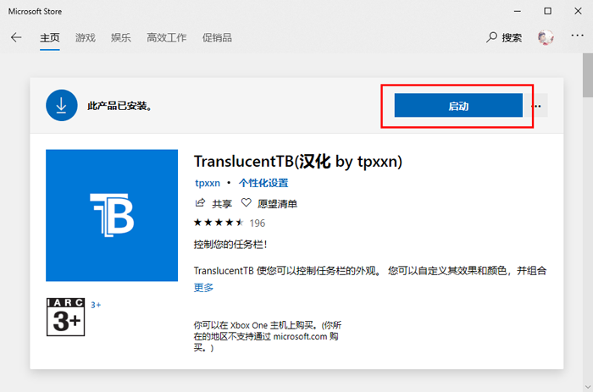The image size is (593, 392).
Task: Open the 促销品 tab
Action: click(x=217, y=37)
